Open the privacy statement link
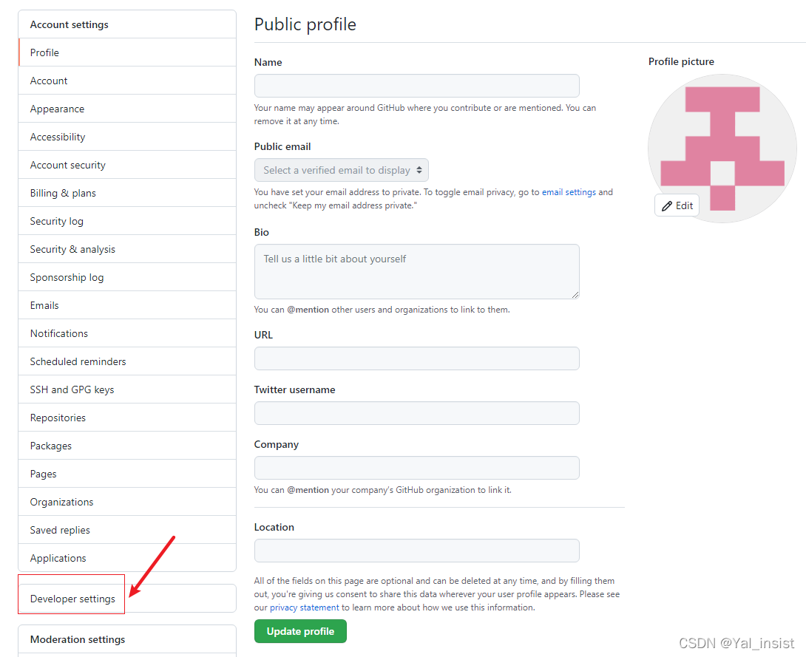Viewport: 806px width, 657px height. [305, 607]
